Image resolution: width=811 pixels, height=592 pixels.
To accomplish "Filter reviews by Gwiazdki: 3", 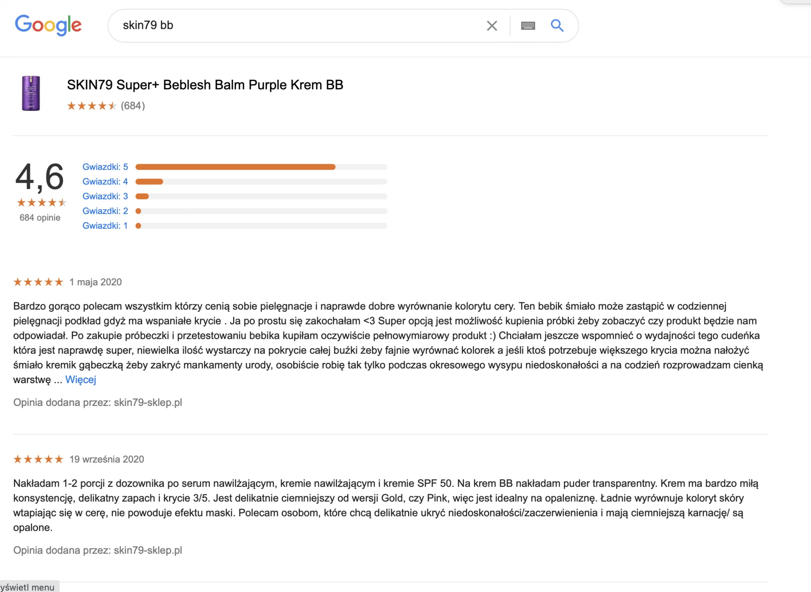I will pos(105,197).
